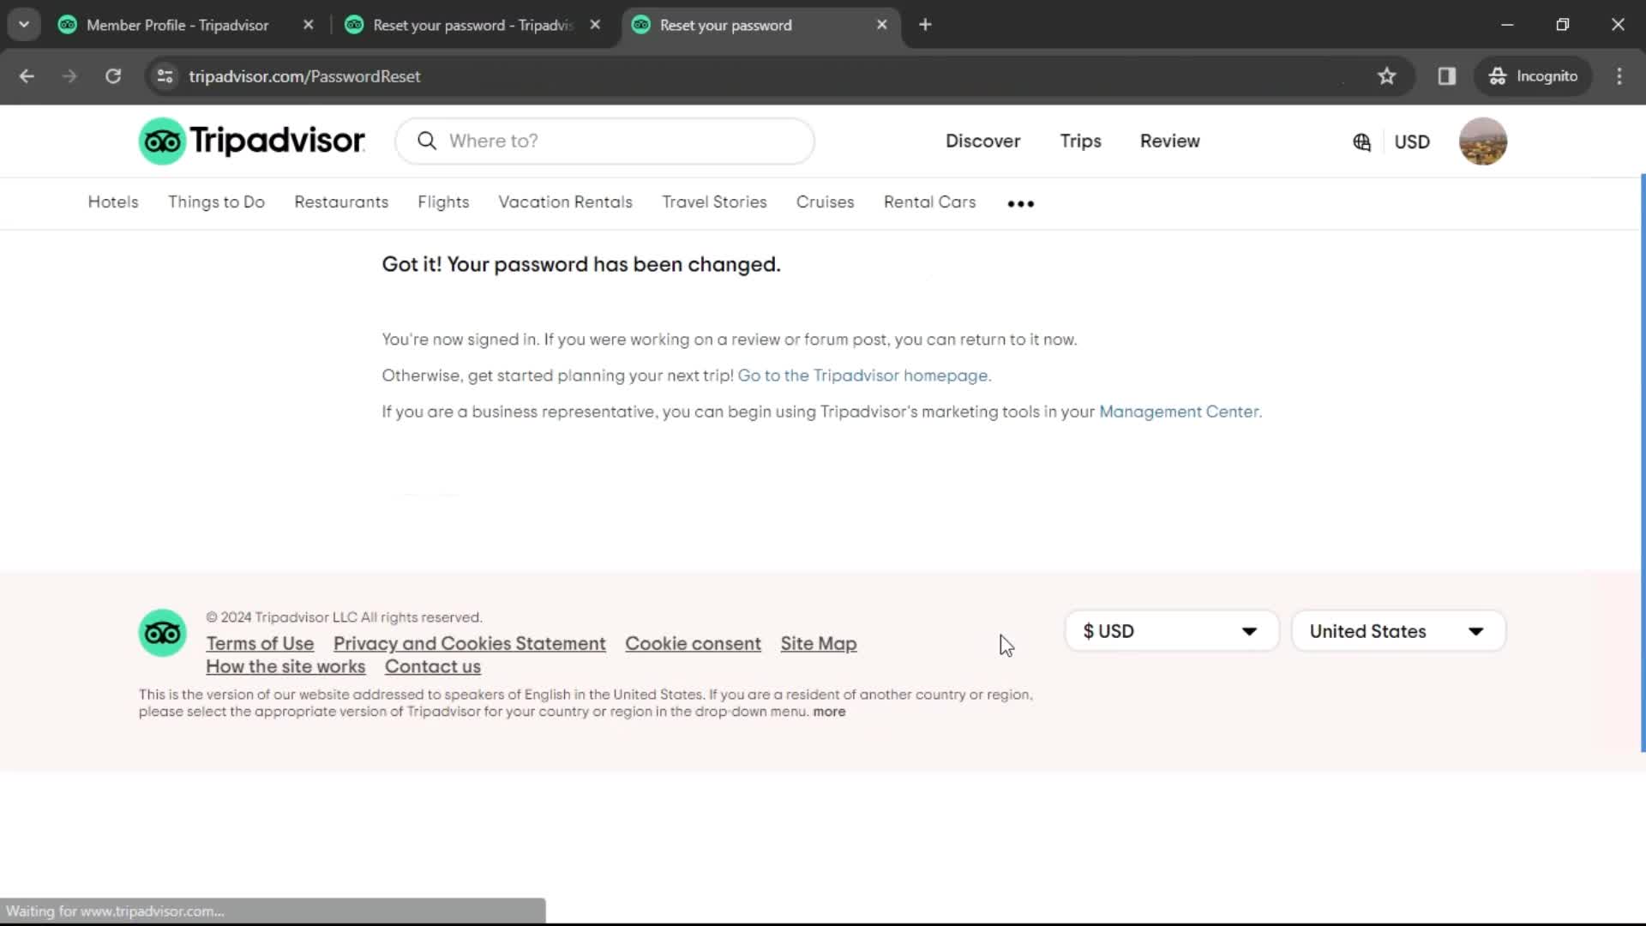Click the ellipsis more options icon
The width and height of the screenshot is (1646, 926).
coord(1019,202)
